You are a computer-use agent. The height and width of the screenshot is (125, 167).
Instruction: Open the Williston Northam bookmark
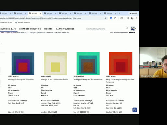pos(23,23)
